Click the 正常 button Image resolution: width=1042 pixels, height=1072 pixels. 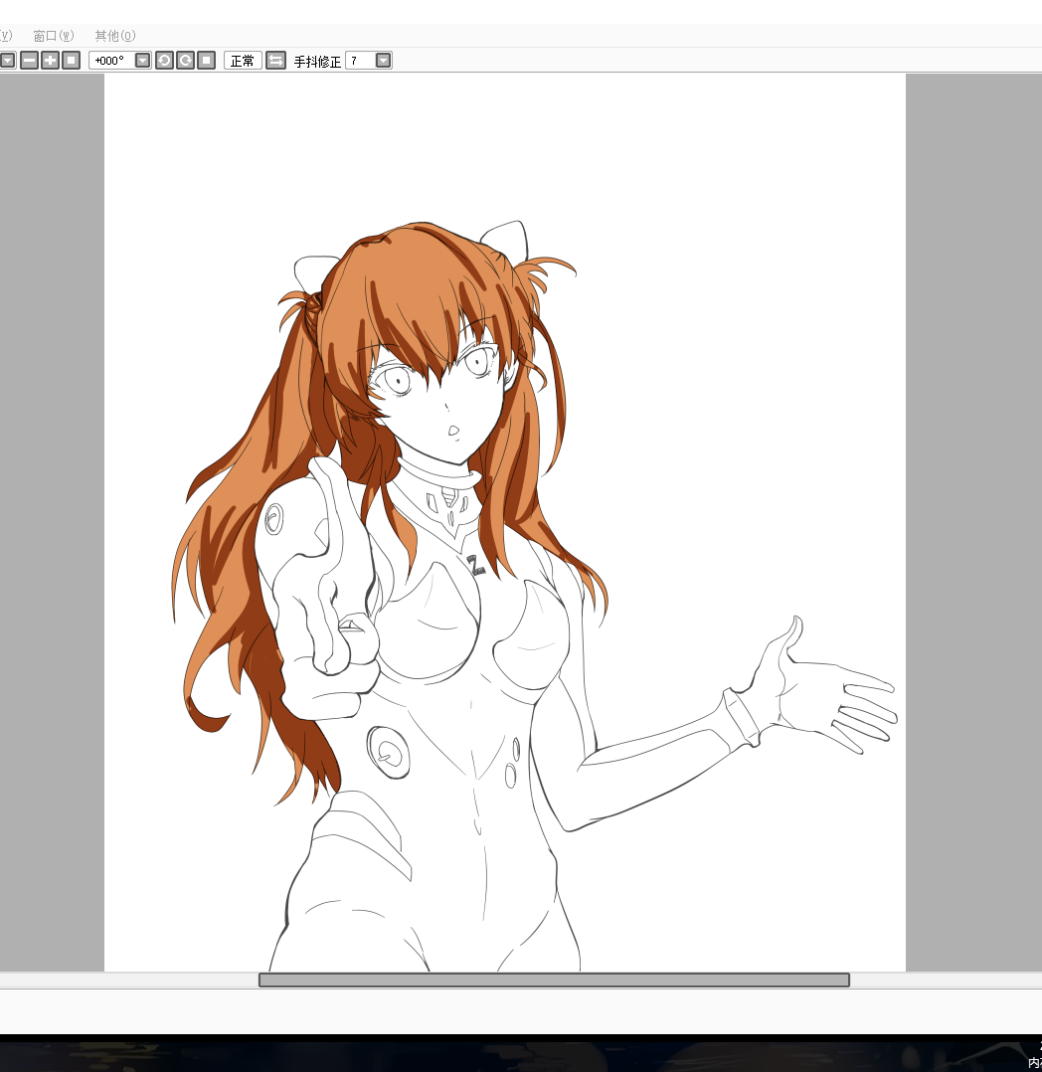click(x=243, y=61)
